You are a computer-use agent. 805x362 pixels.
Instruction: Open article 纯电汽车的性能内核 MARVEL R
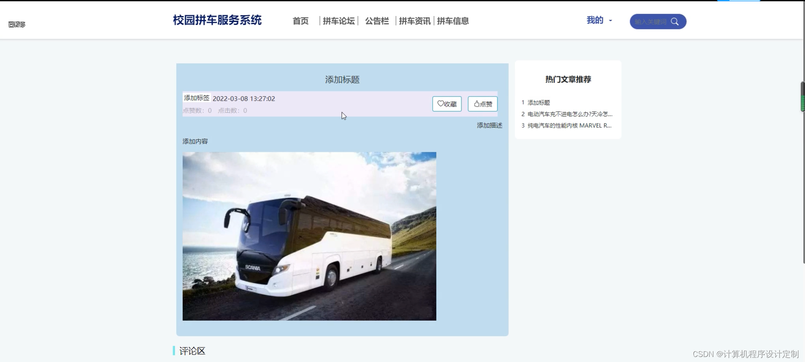(570, 125)
